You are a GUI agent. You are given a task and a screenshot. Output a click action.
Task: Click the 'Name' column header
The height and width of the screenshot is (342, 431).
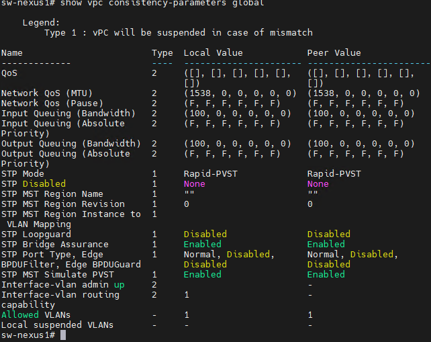tap(11, 52)
